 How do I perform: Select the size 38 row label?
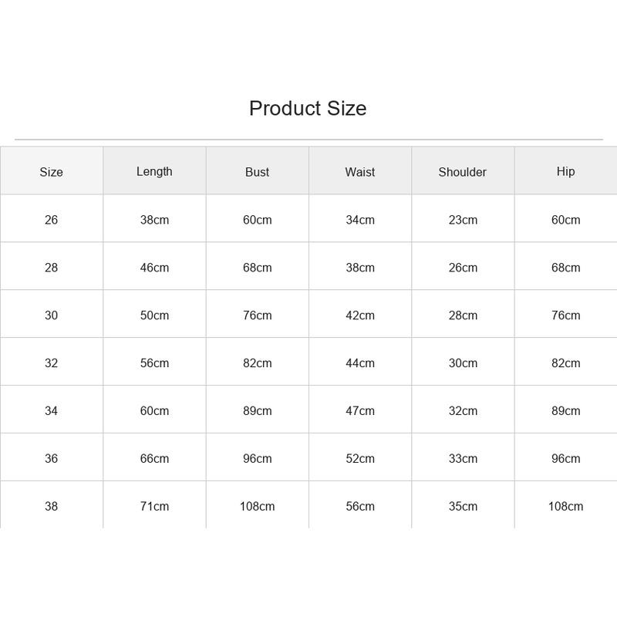[51, 506]
